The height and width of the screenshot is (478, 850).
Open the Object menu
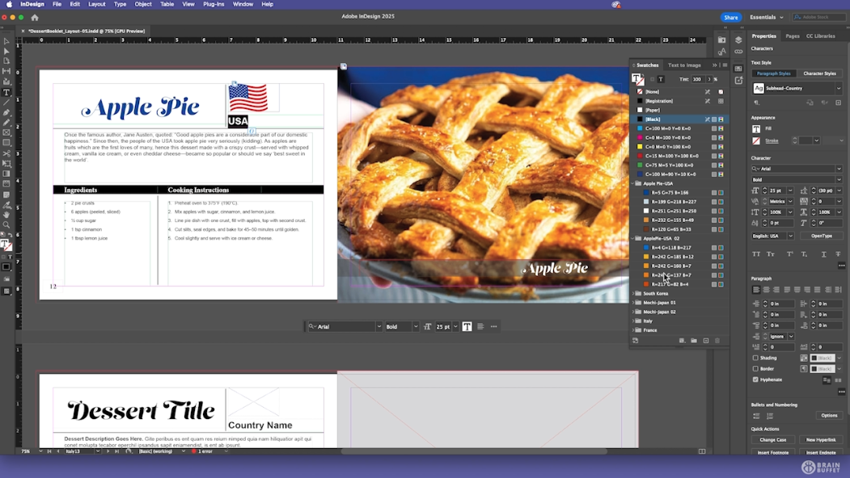pyautogui.click(x=143, y=4)
